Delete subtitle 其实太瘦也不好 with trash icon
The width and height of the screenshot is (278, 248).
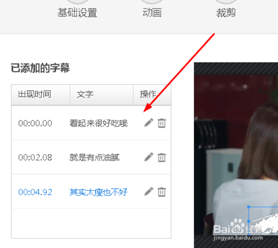[x=162, y=192]
